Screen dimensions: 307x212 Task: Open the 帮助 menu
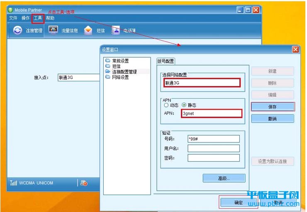50,18
